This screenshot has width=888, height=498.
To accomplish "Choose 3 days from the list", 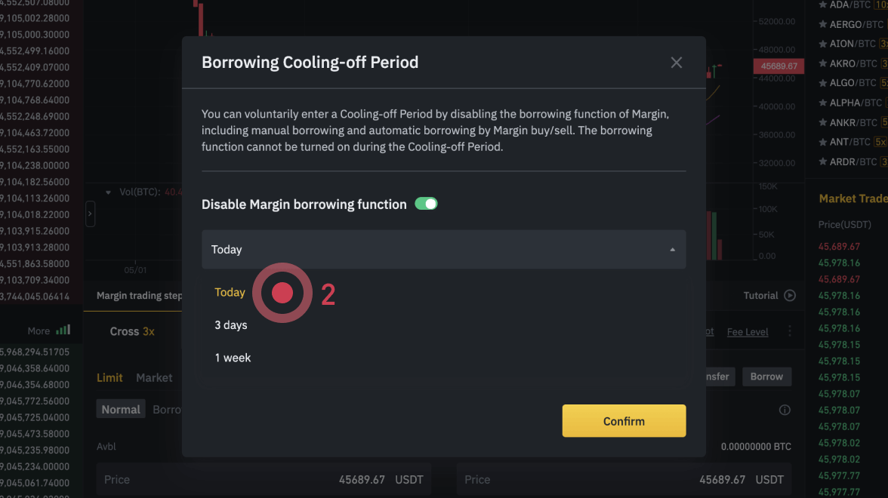I will click(x=230, y=325).
